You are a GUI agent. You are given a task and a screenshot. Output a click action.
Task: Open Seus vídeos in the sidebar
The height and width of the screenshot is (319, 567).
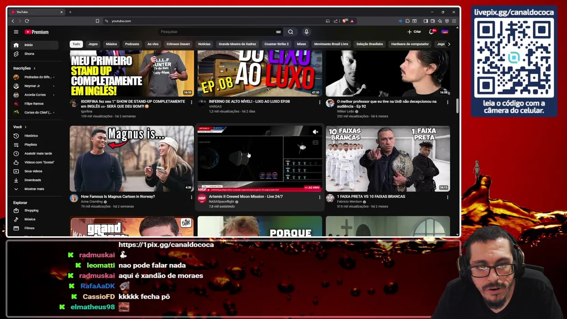[x=35, y=171]
